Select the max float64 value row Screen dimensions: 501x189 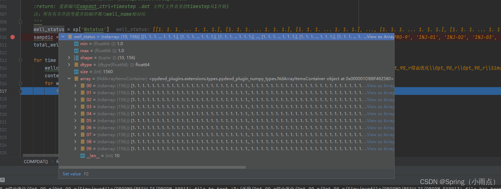point(227,51)
